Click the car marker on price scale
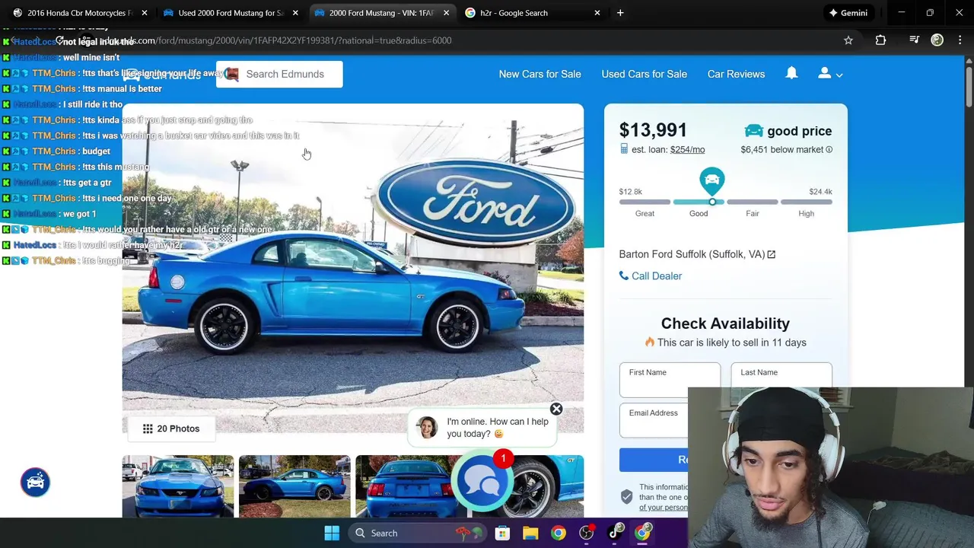 711,181
